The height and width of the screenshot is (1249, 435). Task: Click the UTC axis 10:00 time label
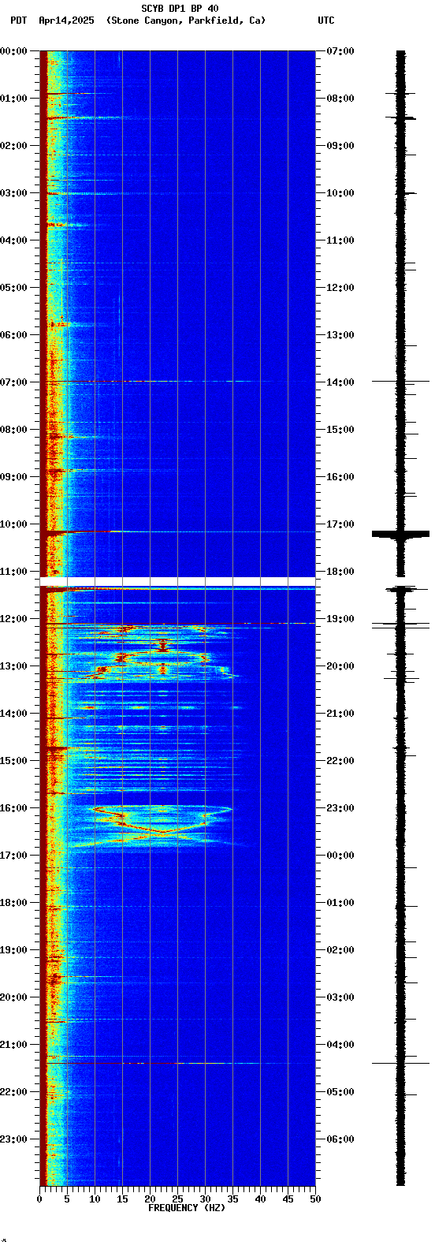point(340,193)
